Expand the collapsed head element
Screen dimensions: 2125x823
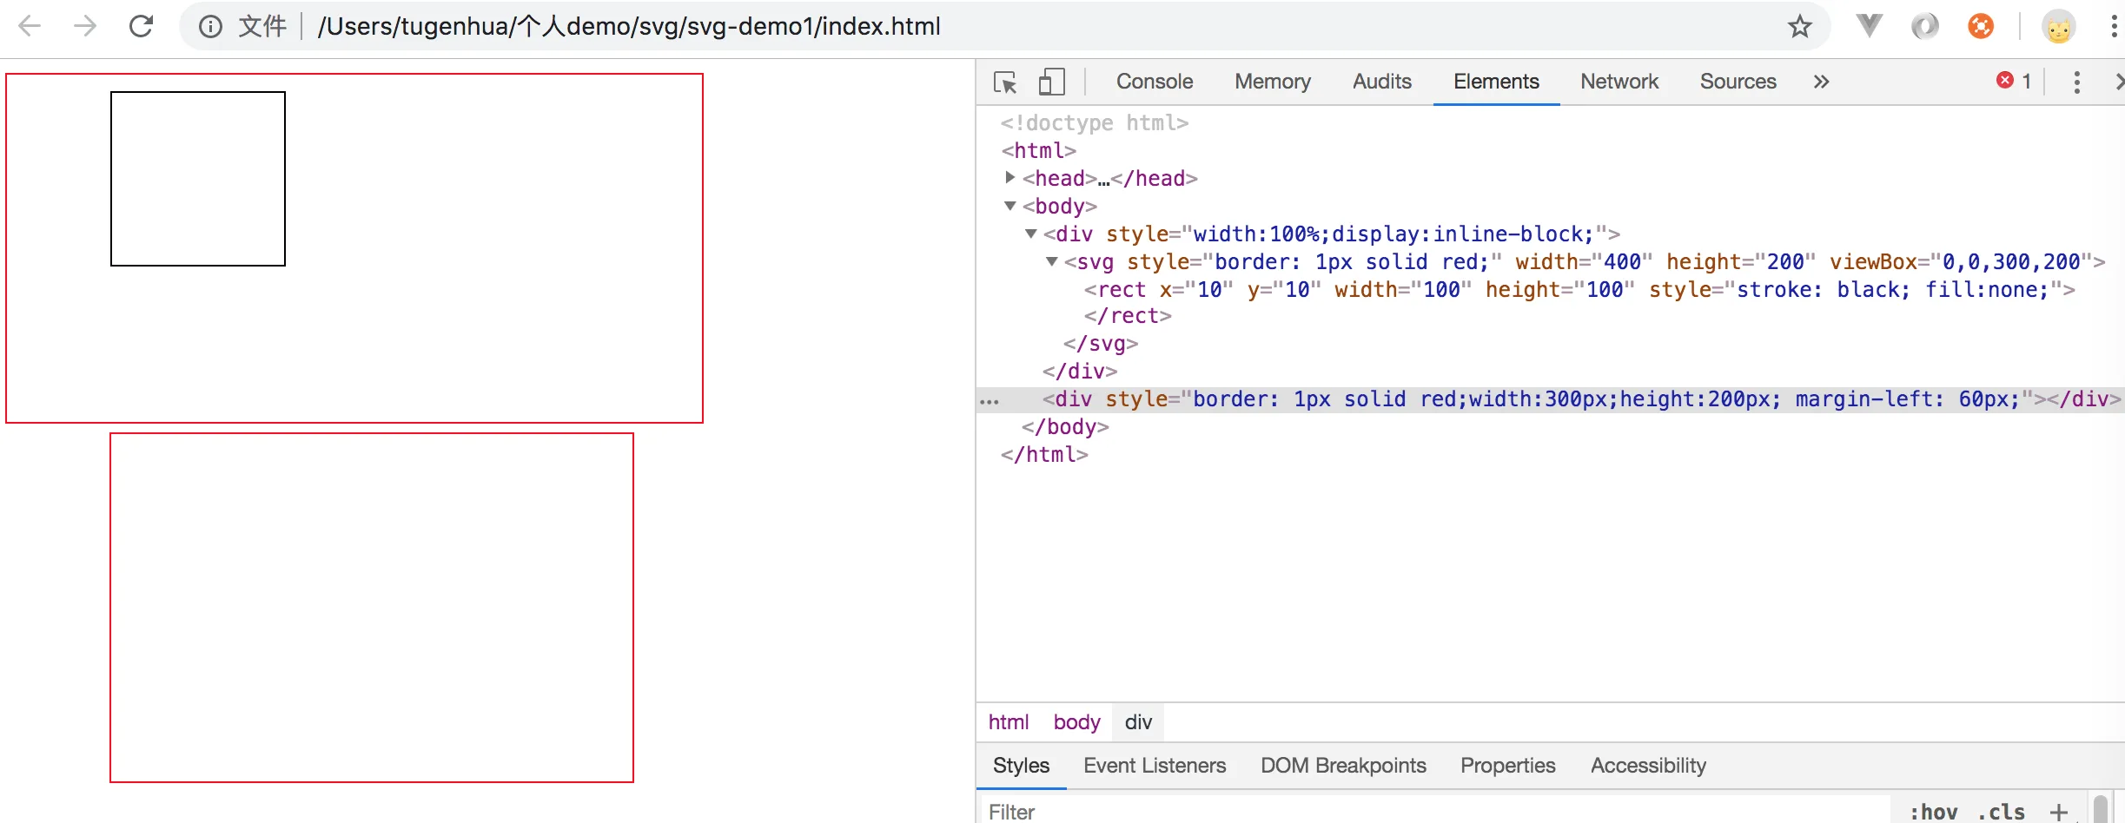coord(1010,177)
